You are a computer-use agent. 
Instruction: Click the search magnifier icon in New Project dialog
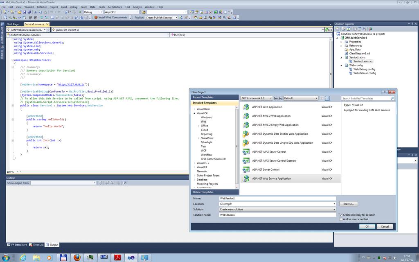392,98
